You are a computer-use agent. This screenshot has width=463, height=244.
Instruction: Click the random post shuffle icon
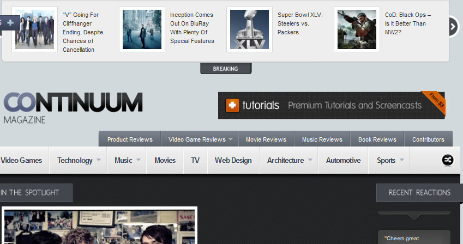coord(448,160)
